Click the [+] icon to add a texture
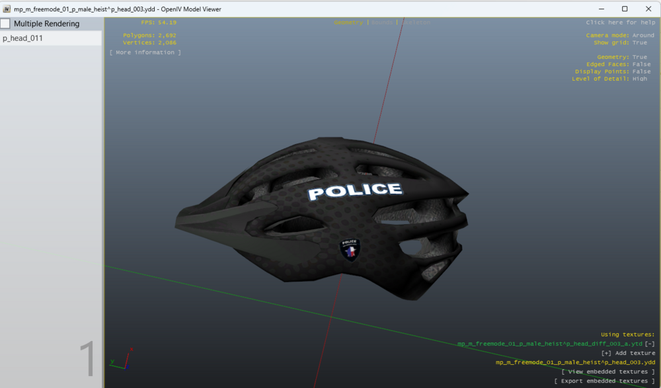This screenshot has height=388, width=661. point(605,352)
